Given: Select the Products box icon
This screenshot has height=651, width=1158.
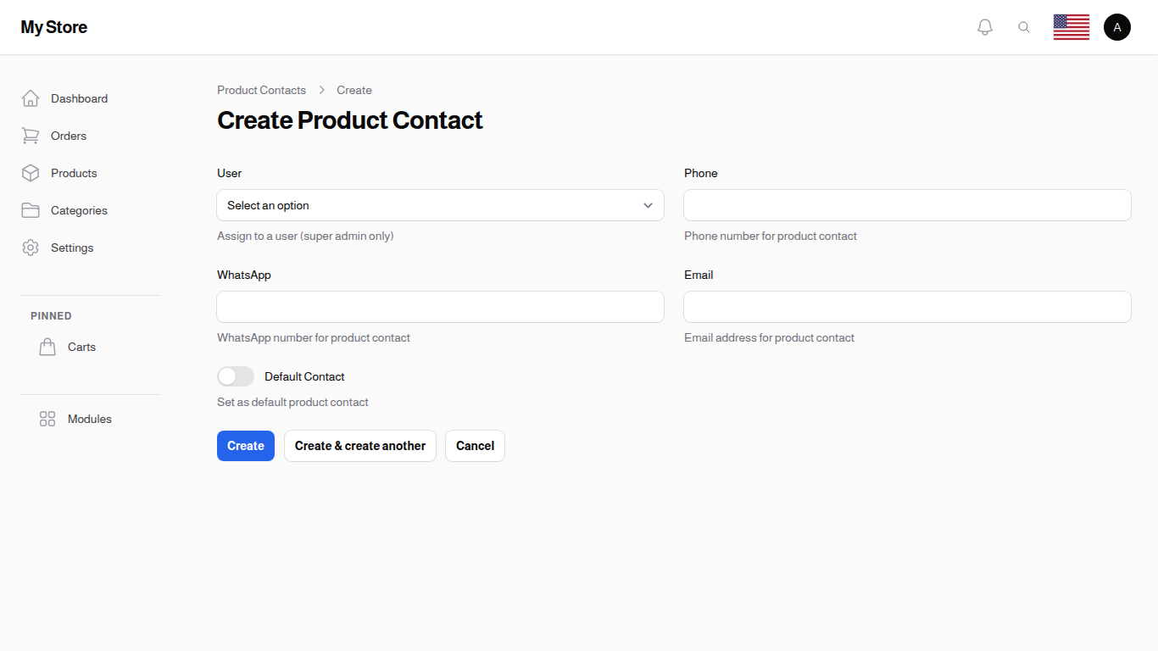Looking at the screenshot, I should pyautogui.click(x=31, y=173).
